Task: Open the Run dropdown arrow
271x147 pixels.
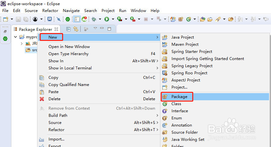Action: coord(113,19)
